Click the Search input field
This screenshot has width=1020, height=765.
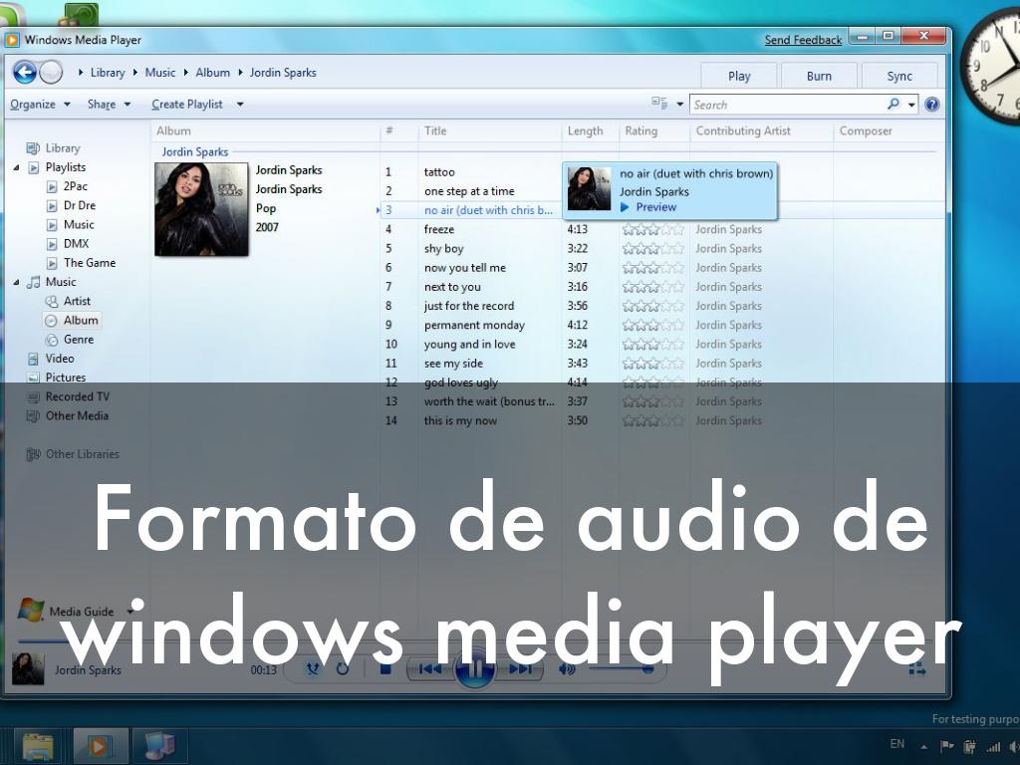tap(787, 105)
